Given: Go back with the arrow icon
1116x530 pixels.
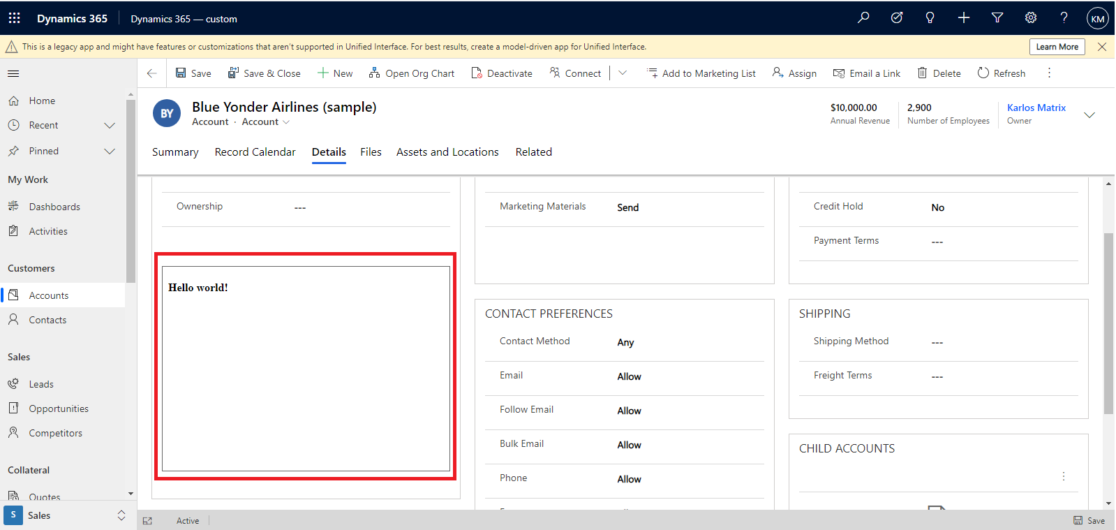Looking at the screenshot, I should (x=151, y=73).
